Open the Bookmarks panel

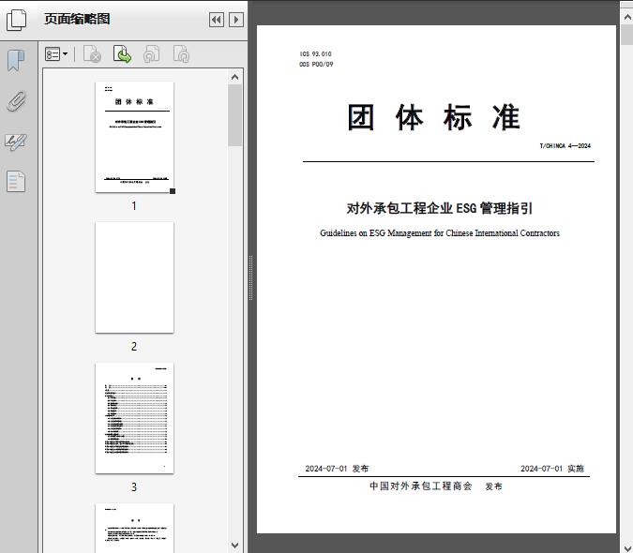(x=16, y=61)
